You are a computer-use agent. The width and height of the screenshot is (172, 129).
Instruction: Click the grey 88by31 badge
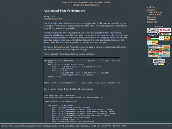[159, 61]
